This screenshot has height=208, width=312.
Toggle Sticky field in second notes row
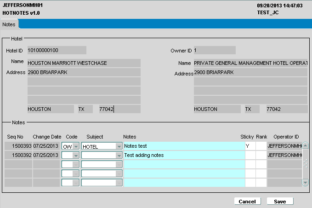click(250, 156)
